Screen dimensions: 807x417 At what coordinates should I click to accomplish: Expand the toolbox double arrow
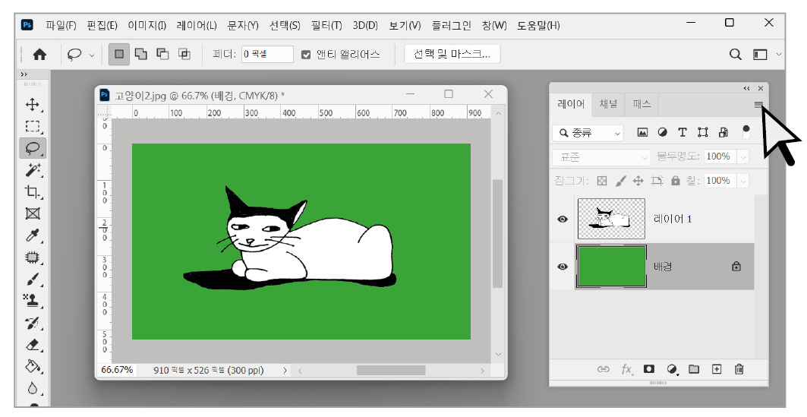coord(24,74)
